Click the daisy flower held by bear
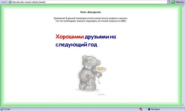The image size is (185, 111). click(101, 69)
